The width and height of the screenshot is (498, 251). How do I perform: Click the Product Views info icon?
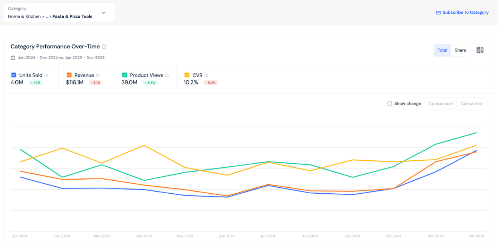[167, 75]
